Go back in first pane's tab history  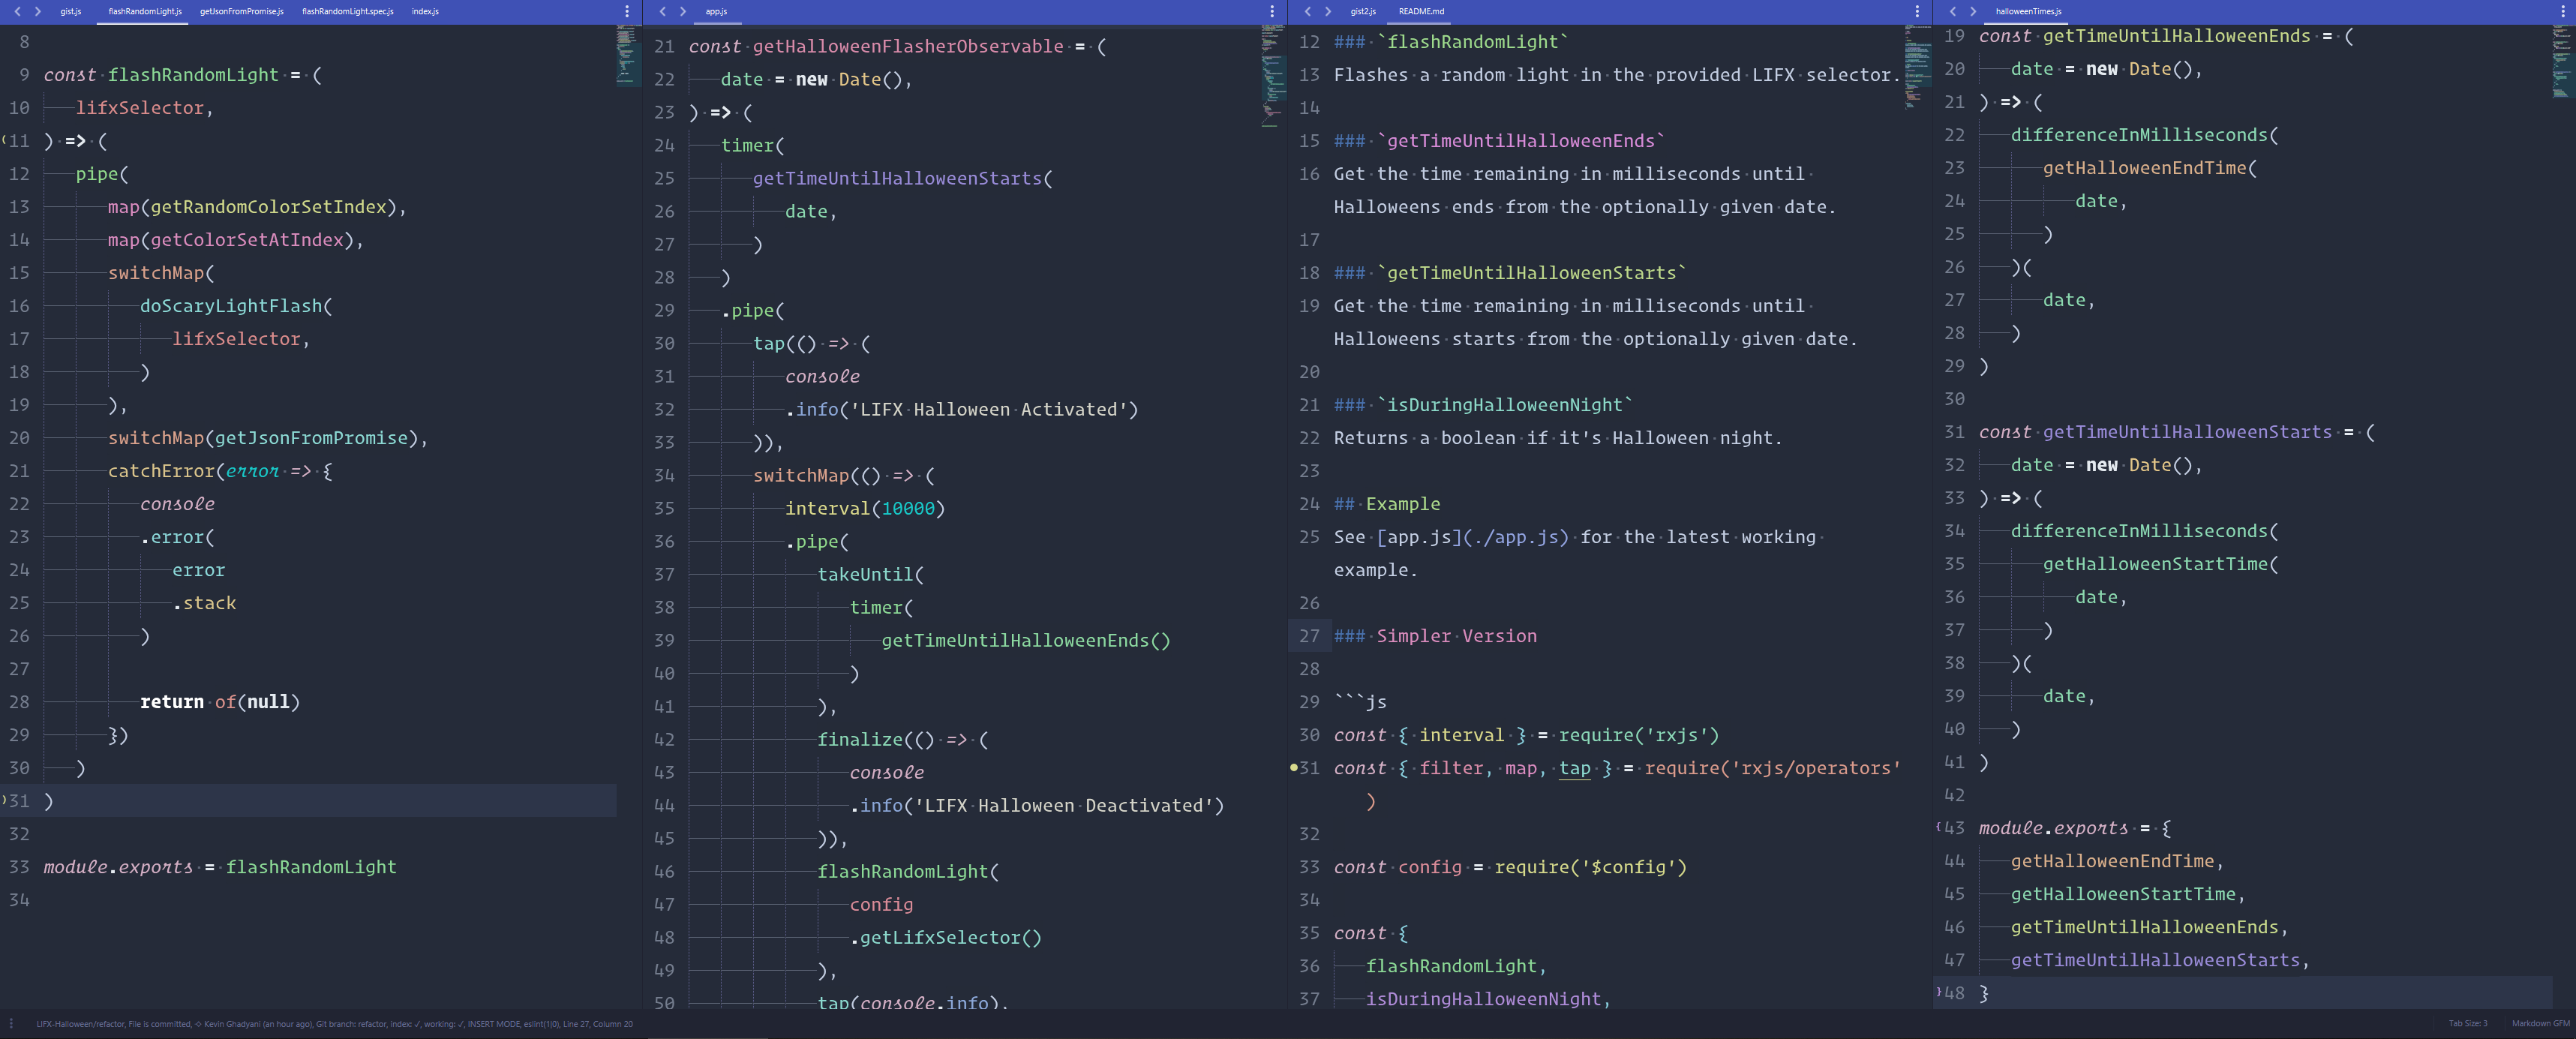[x=17, y=11]
